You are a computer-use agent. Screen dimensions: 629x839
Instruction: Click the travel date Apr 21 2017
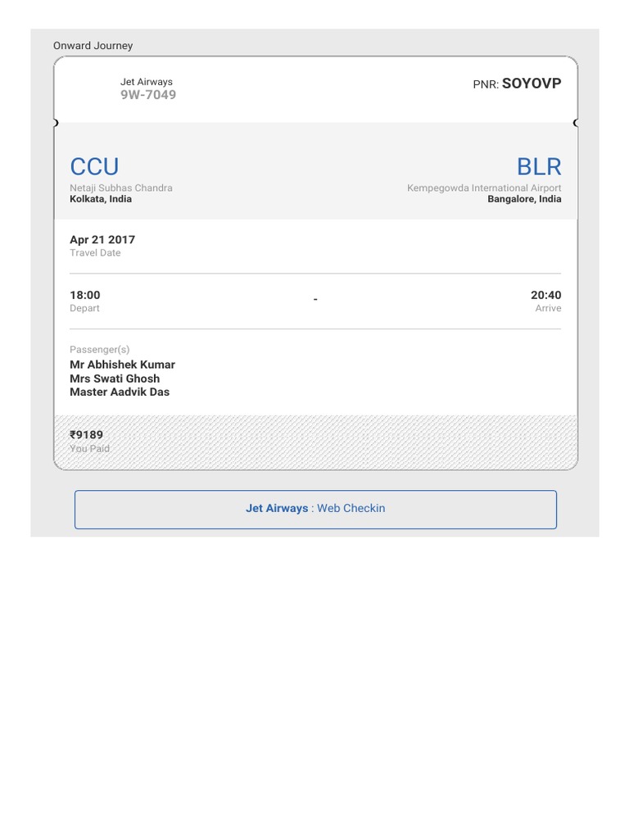pyautogui.click(x=102, y=240)
